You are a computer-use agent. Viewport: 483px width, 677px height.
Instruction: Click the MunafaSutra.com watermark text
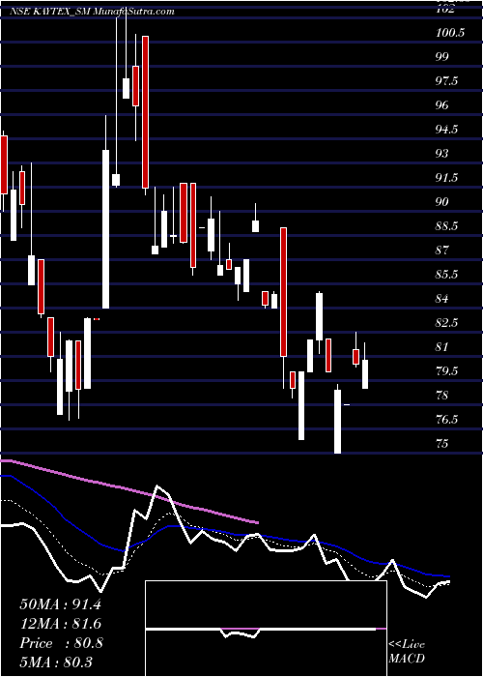[x=134, y=12]
